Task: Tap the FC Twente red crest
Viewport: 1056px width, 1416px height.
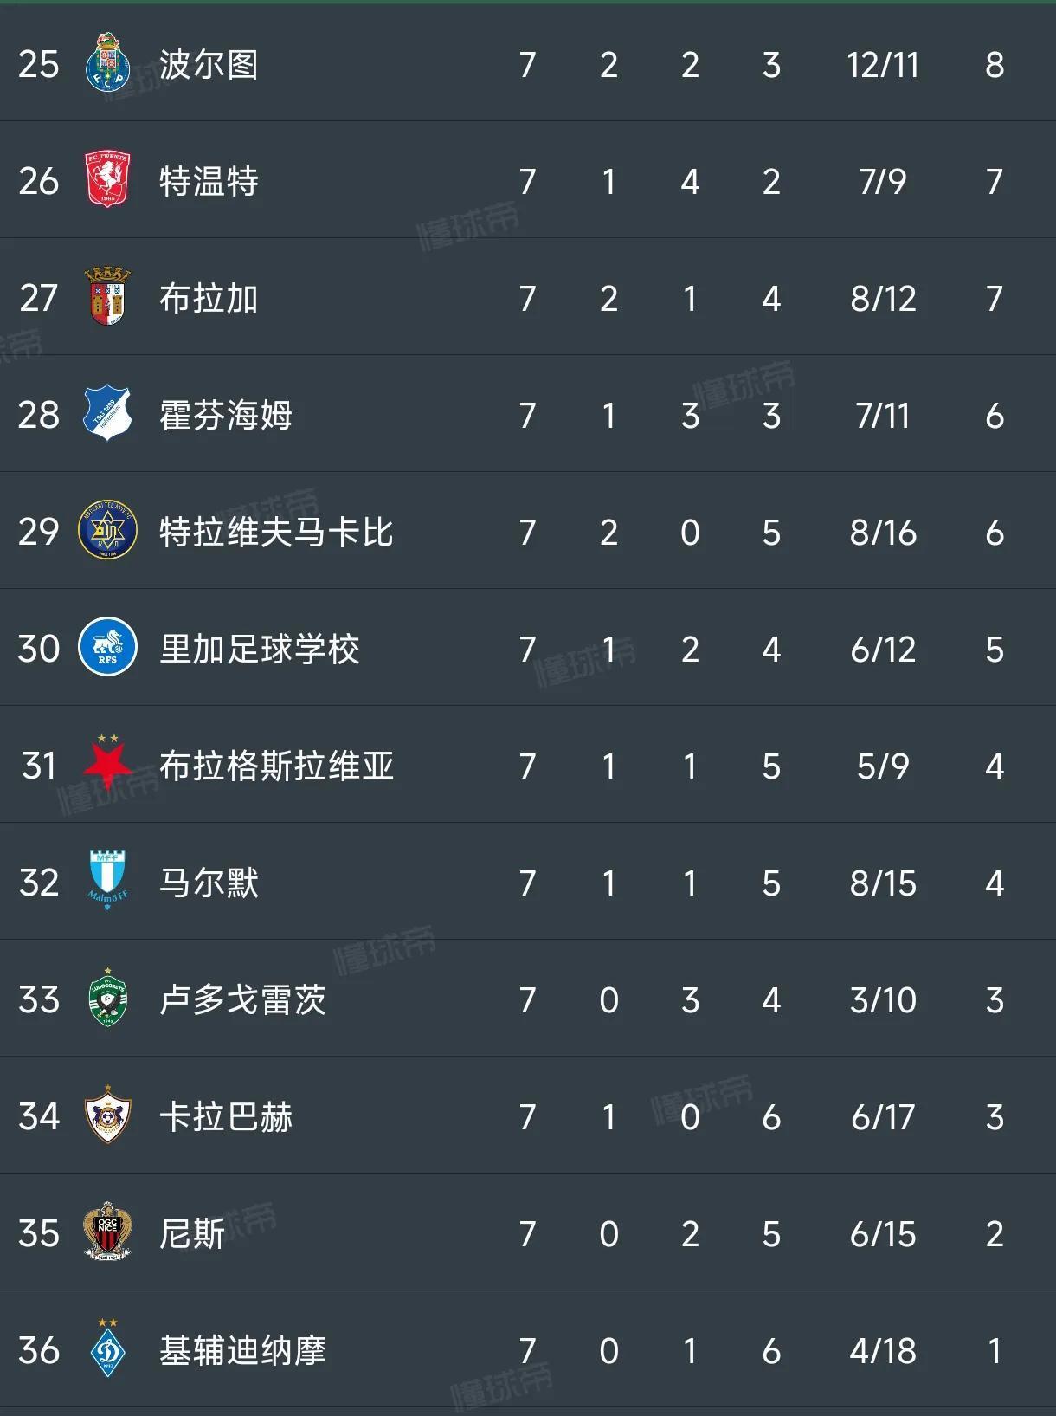Action: point(107,180)
